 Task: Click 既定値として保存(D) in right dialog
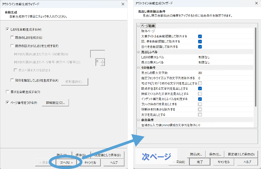(x=241, y=154)
